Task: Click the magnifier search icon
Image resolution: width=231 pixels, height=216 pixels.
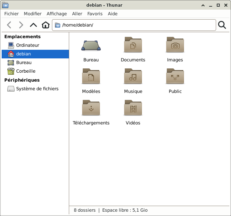Action: tap(222, 25)
